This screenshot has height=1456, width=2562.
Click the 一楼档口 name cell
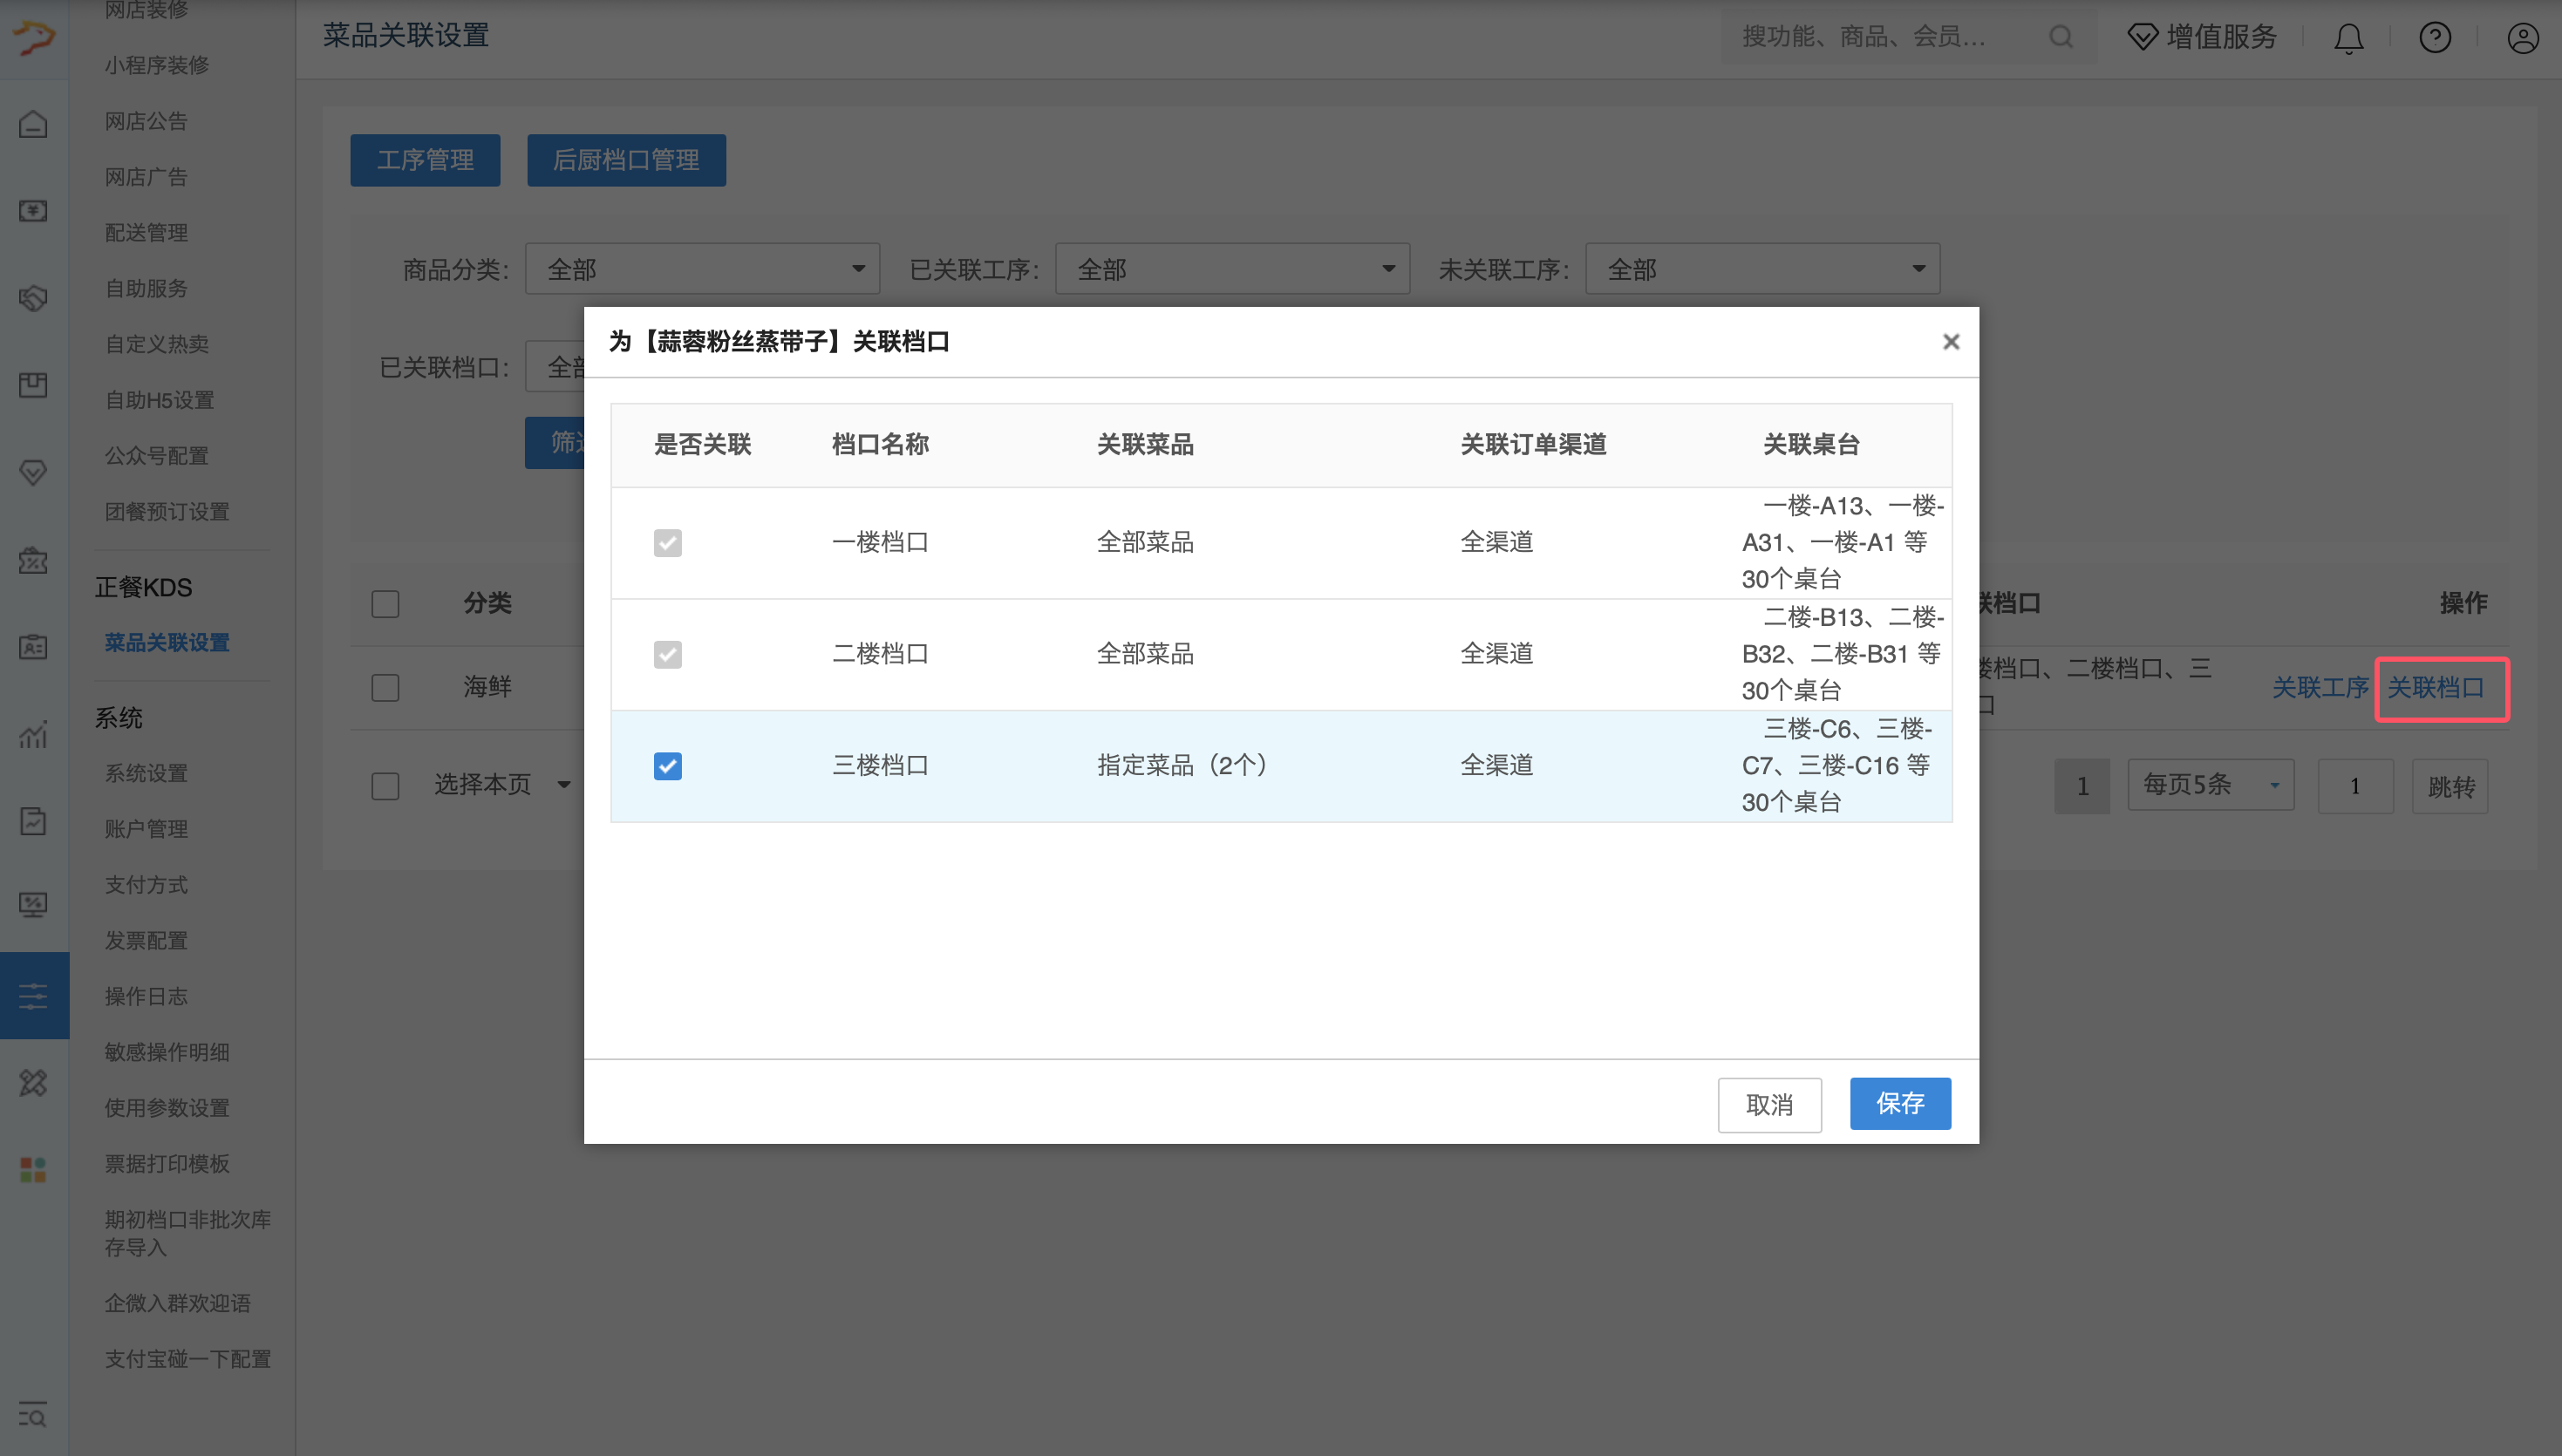[880, 542]
